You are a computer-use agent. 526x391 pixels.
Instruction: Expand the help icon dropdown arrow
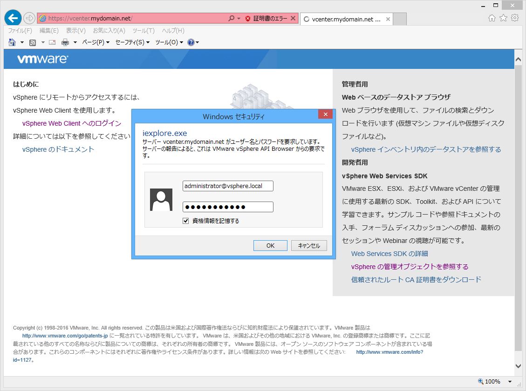coord(197,42)
